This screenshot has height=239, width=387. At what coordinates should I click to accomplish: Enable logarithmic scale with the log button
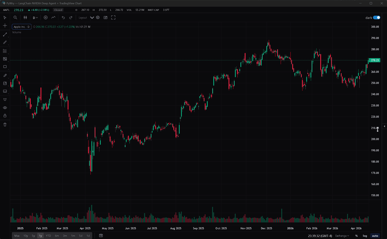[364, 236]
